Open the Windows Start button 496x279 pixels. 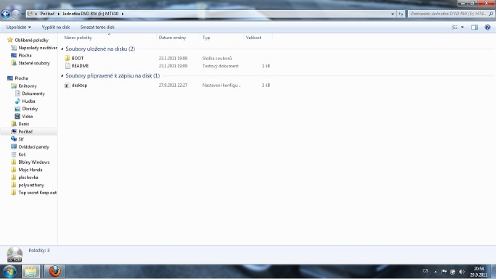(x=9, y=272)
